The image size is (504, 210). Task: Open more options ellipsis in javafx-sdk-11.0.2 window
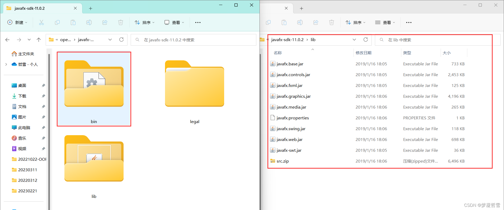coord(198,22)
